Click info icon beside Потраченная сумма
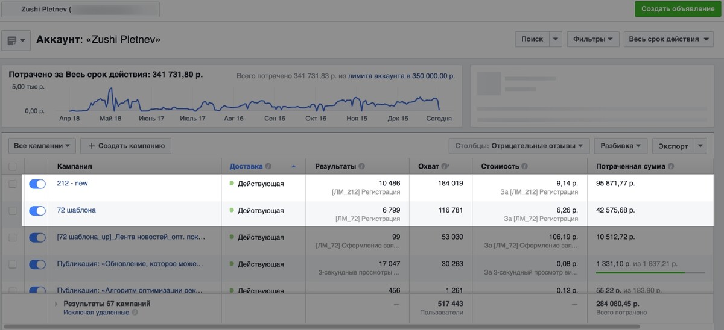The height and width of the screenshot is (330, 724). pos(671,166)
